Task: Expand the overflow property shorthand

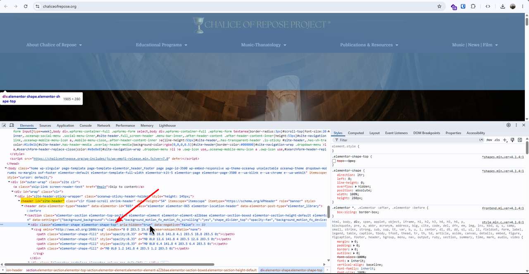Action: click(356, 187)
